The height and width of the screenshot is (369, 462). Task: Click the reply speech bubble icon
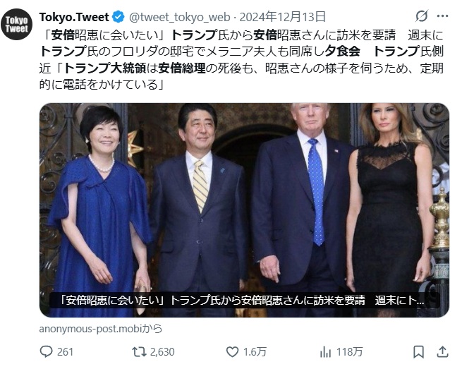tap(47, 351)
